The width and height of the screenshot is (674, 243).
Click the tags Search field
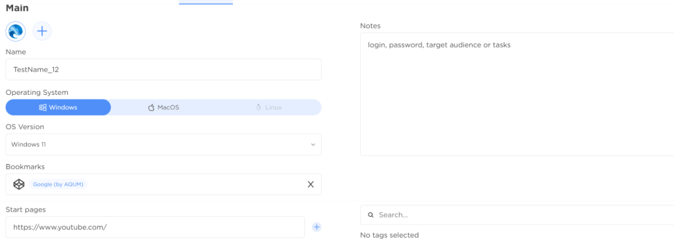point(517,215)
